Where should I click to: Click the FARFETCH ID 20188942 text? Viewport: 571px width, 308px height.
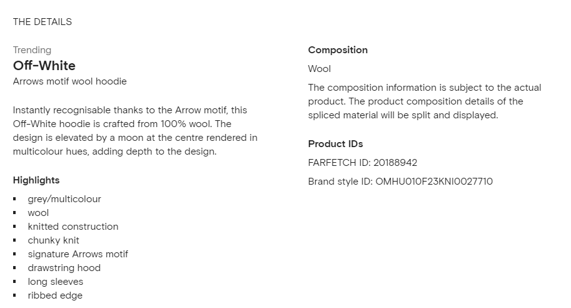[x=362, y=163]
